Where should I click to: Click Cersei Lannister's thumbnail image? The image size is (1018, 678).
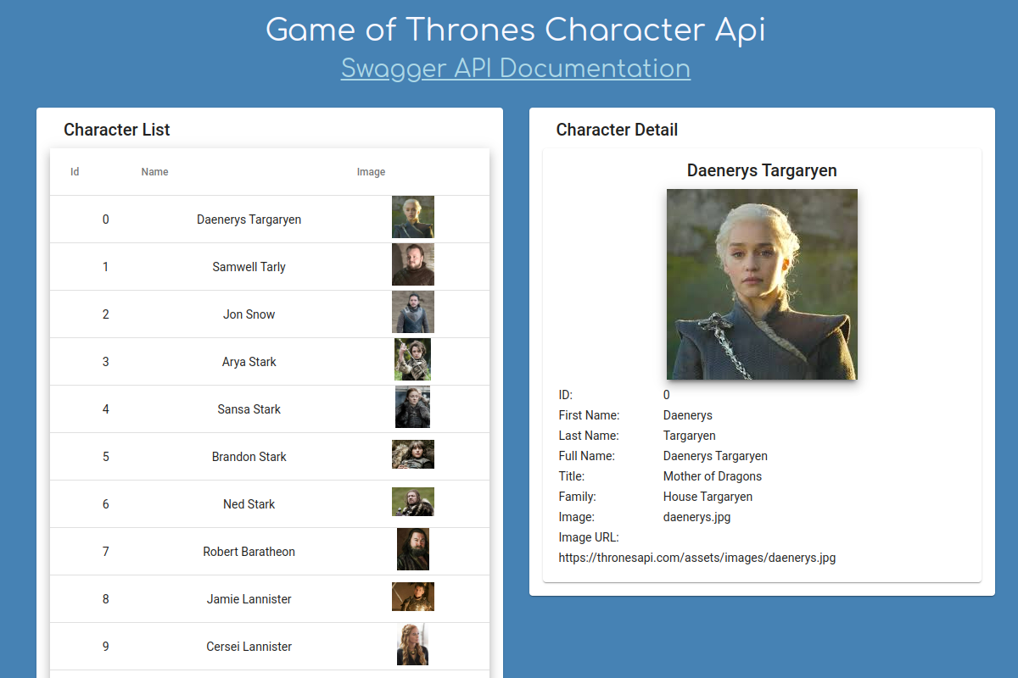click(x=413, y=644)
